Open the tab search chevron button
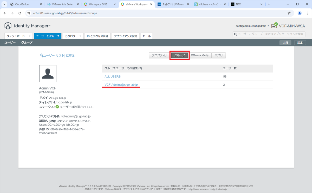Screen dimensions: 312x193 tap(4, 4)
